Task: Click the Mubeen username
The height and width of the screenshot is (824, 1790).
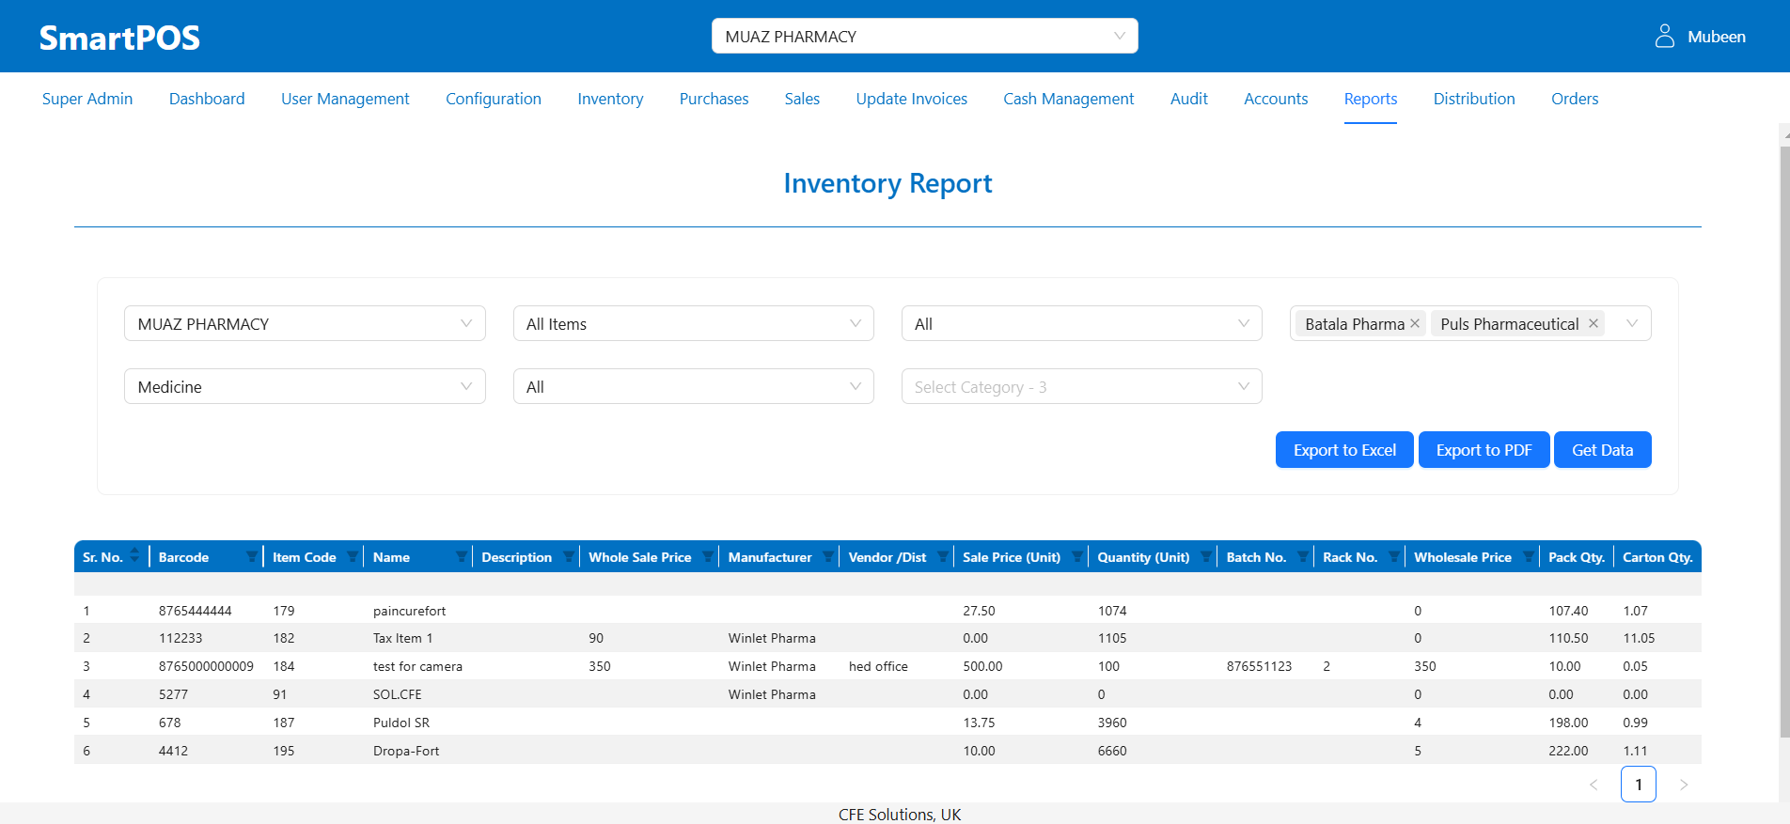Action: [1717, 37]
